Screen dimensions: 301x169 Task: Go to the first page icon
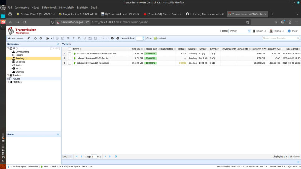pyautogui.click(x=76, y=157)
